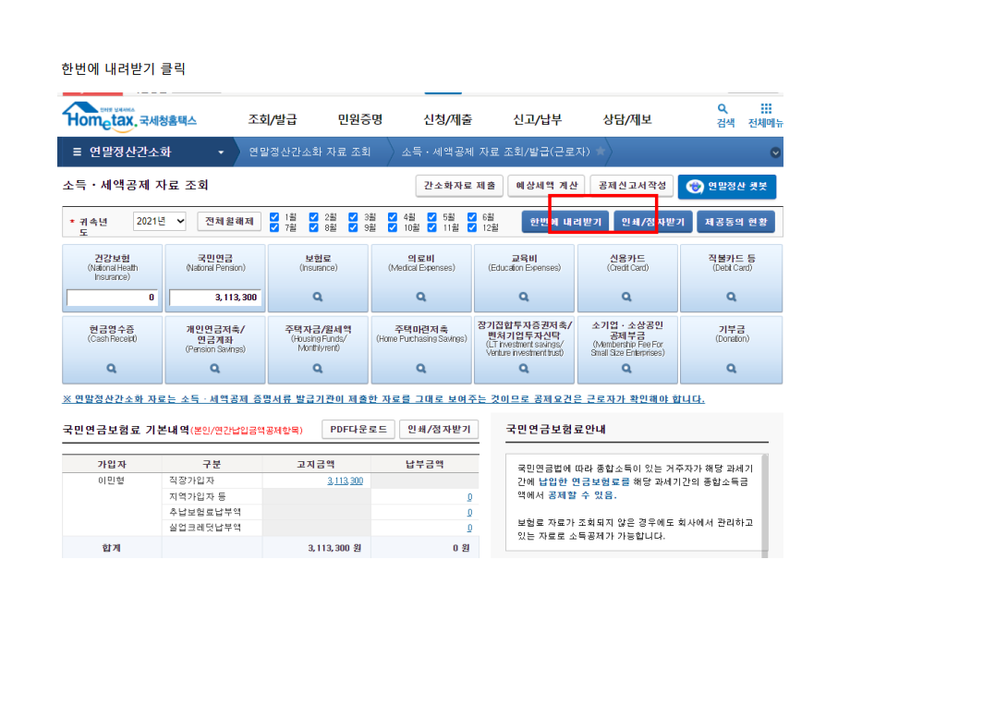The height and width of the screenshot is (718, 1008).
Task: Uncheck the 9월 checkbox
Action: [353, 227]
